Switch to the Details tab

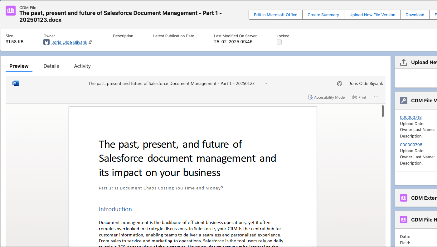tap(51, 66)
